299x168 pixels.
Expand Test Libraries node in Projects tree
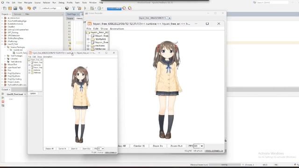click(x=5, y=62)
